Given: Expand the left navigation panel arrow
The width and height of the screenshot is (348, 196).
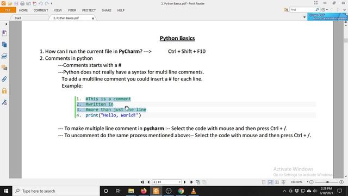Looking at the screenshot, I should coord(6,24).
